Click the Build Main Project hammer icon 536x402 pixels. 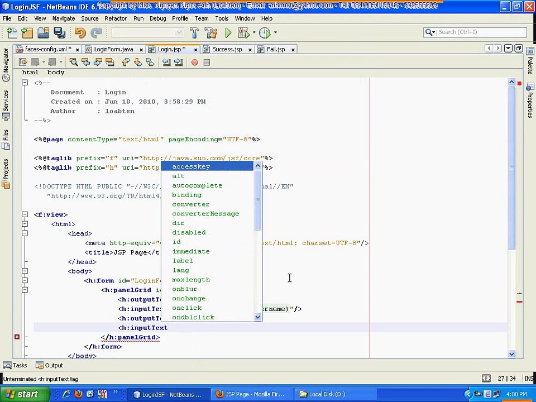[194, 33]
